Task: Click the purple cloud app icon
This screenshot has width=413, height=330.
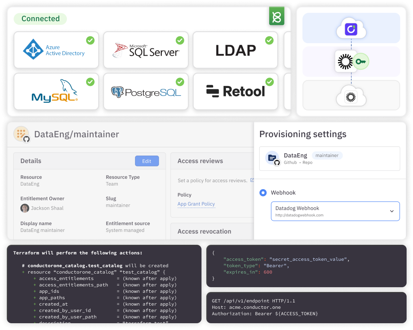Action: pos(351,29)
